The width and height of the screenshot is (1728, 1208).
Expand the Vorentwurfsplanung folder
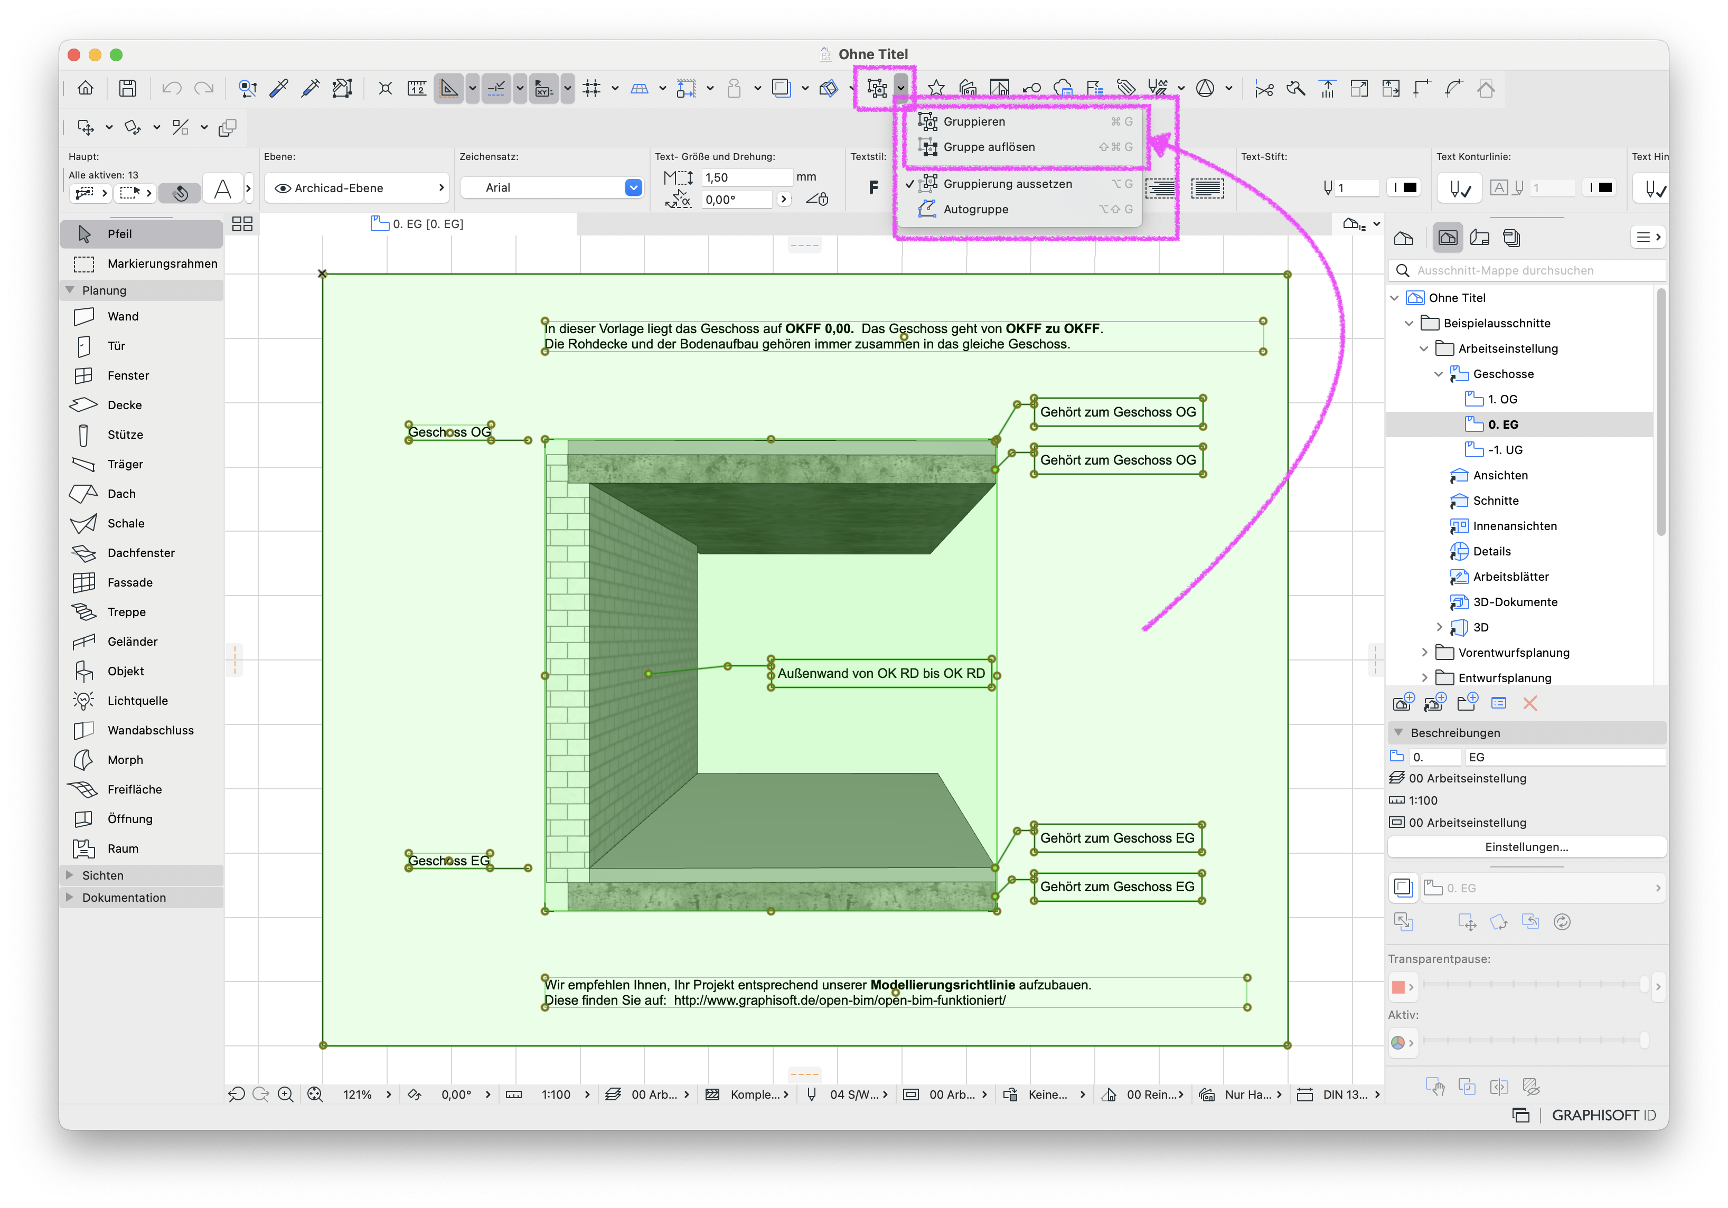click(x=1424, y=653)
